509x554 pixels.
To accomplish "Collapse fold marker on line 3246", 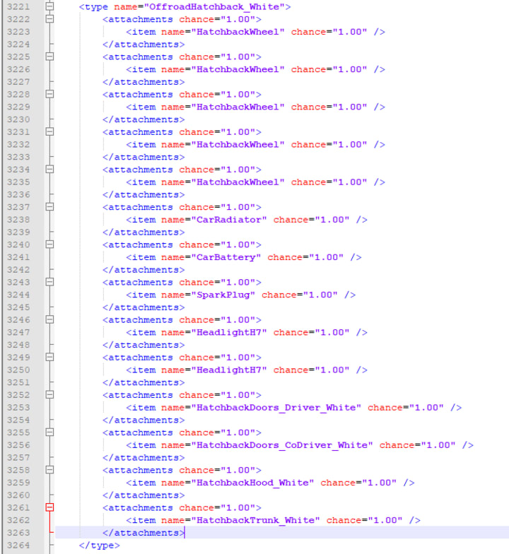I will 49,319.
